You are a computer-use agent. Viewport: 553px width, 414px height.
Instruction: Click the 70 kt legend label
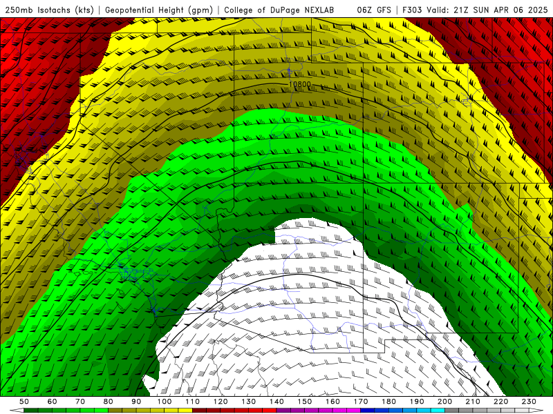pos(80,402)
